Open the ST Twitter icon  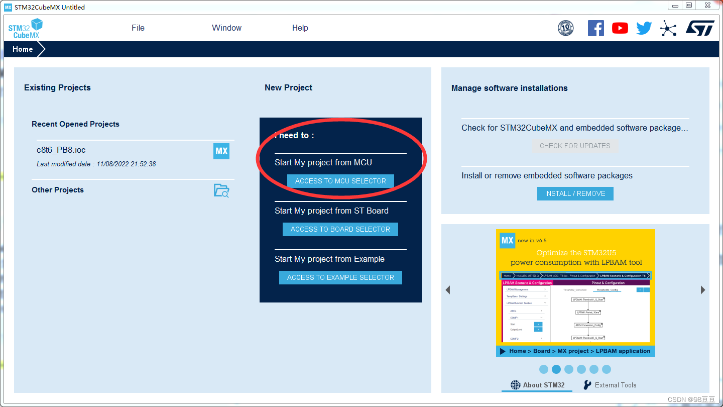[x=644, y=28]
